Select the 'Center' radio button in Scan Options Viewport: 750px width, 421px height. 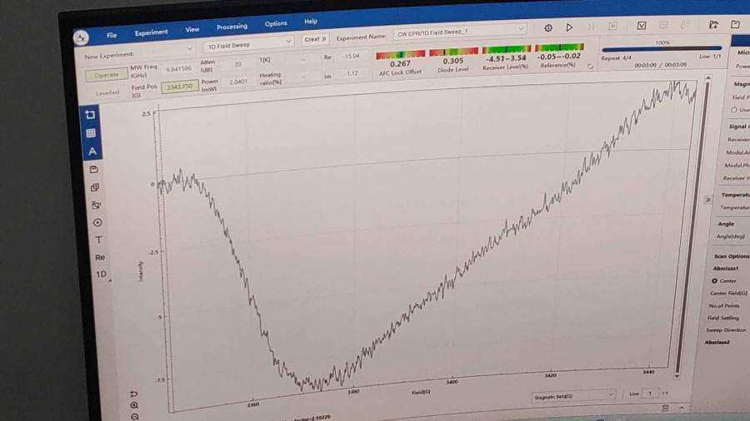click(x=714, y=280)
